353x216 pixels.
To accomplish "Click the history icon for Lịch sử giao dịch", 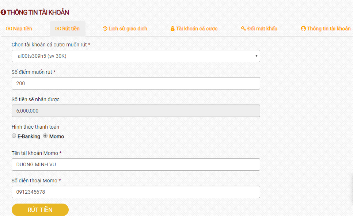I will pos(105,29).
